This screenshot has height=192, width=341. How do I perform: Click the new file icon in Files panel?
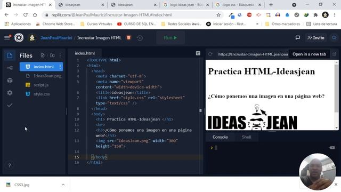[x=43, y=55]
